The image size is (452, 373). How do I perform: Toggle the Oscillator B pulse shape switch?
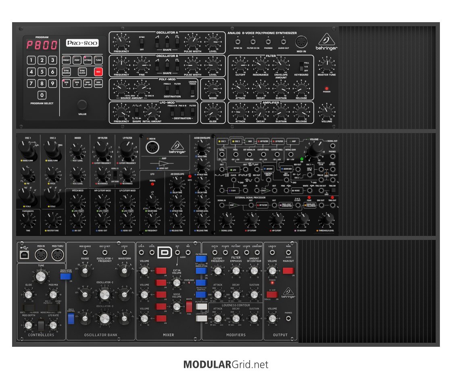tap(177, 66)
